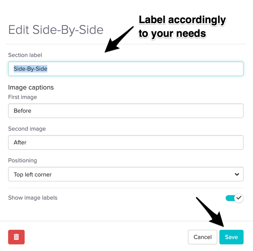The image size is (253, 251).
Task: Click the "First image" field label
Action: pos(23,97)
